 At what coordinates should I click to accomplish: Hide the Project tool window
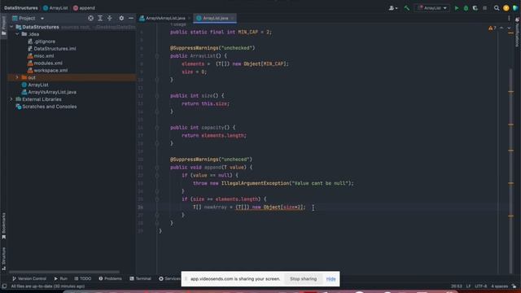tap(131, 18)
